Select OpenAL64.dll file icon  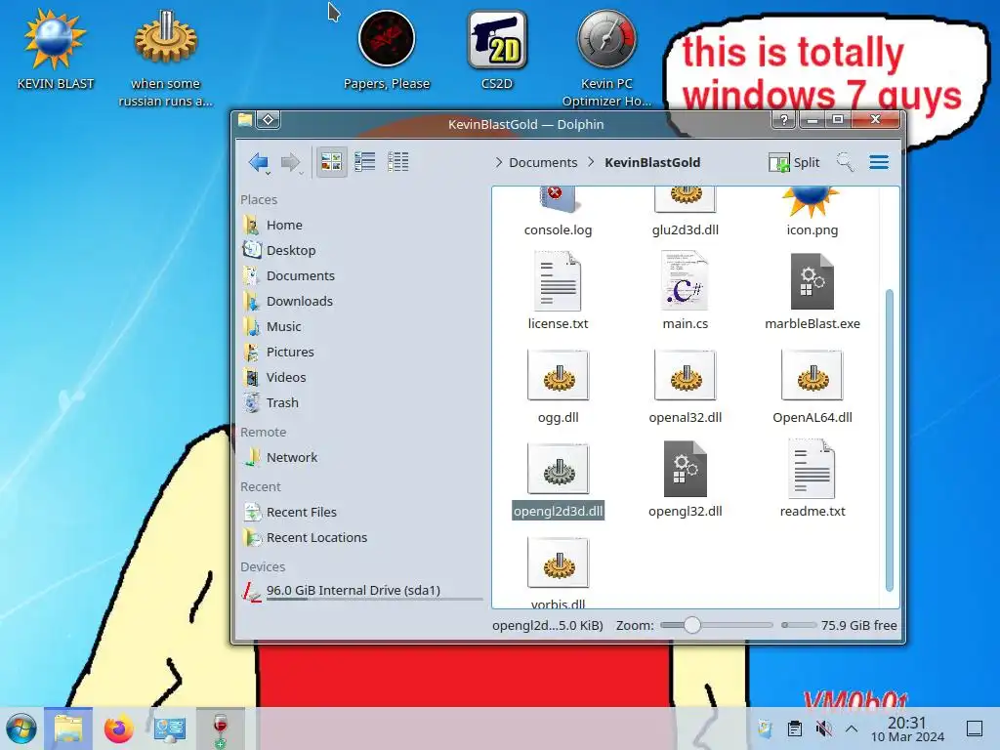click(x=812, y=375)
